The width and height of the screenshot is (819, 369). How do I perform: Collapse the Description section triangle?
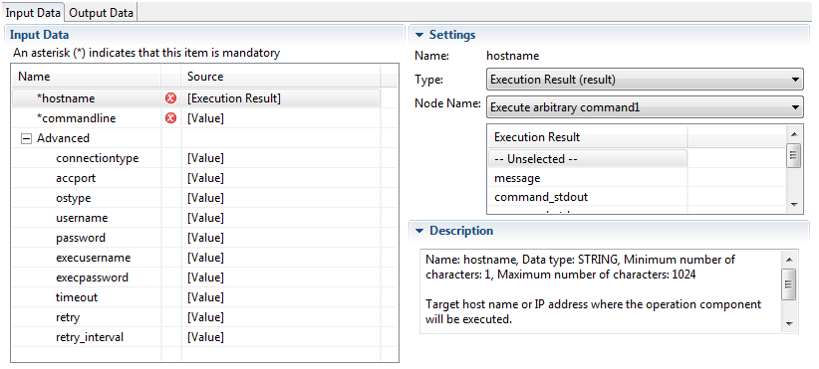(418, 231)
